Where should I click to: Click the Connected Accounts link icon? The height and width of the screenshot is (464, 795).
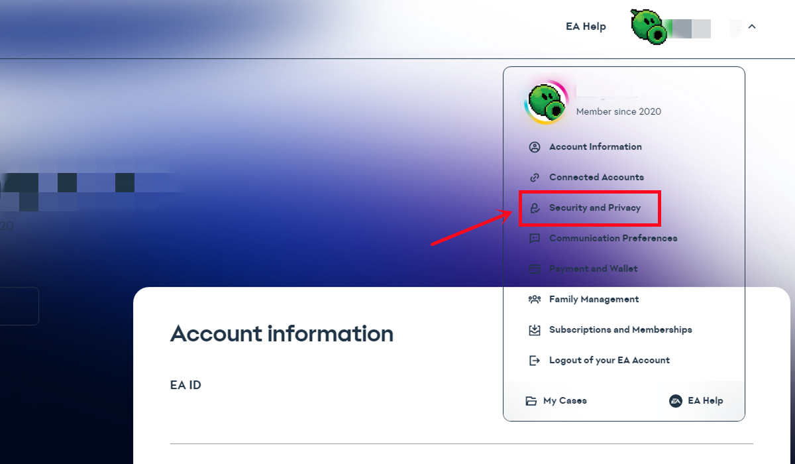click(x=535, y=178)
